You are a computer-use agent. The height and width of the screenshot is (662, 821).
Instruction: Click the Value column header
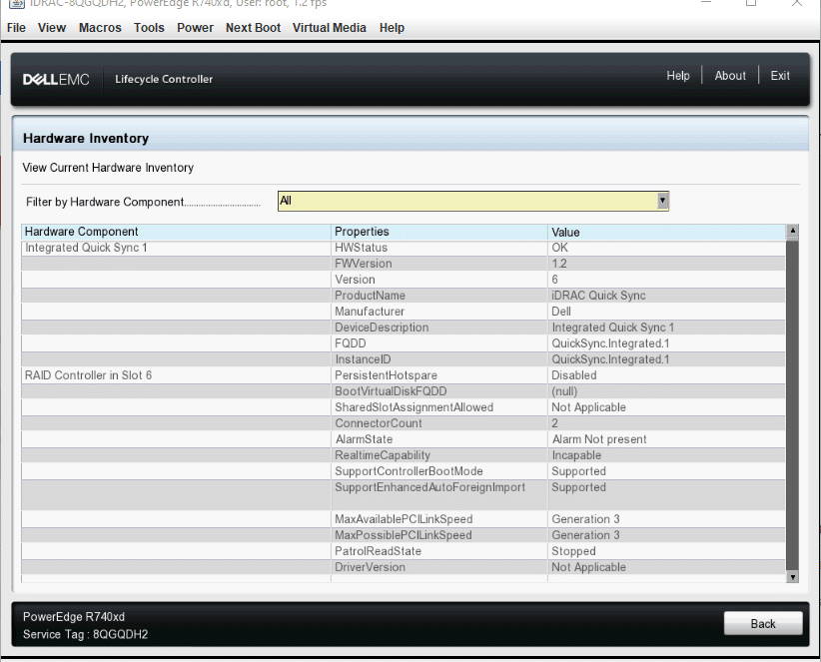click(667, 232)
